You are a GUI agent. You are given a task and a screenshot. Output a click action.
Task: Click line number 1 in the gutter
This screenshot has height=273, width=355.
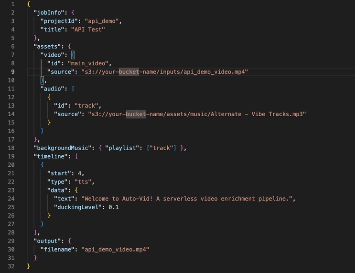pos(13,4)
